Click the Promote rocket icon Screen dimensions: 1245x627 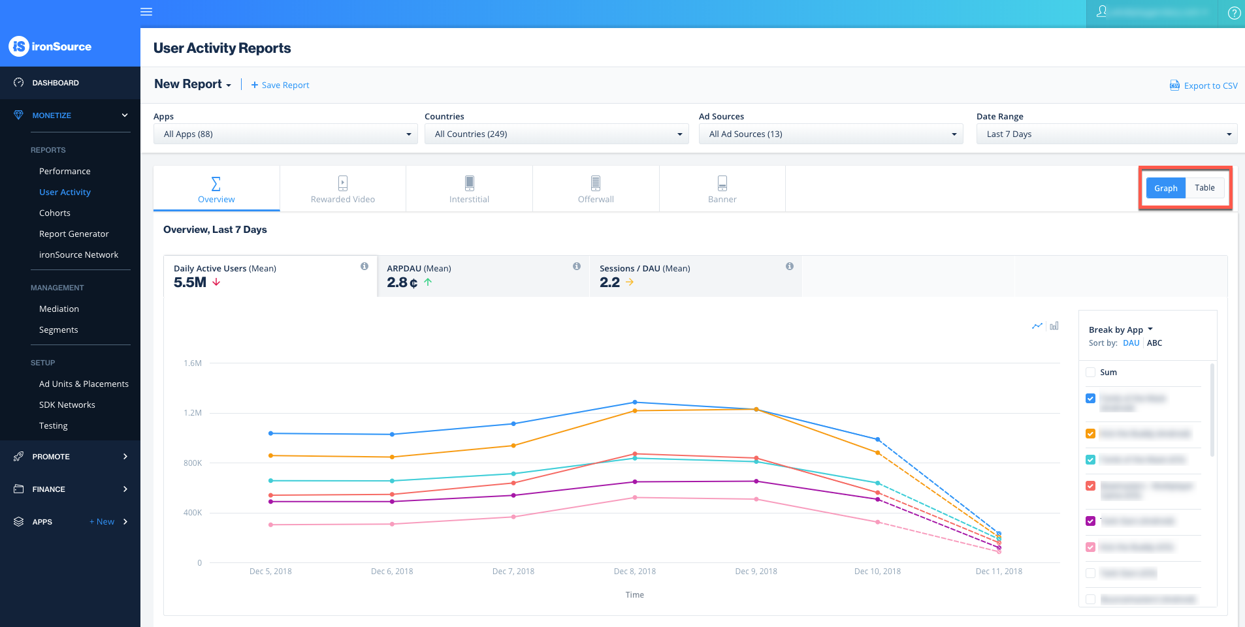(x=18, y=457)
